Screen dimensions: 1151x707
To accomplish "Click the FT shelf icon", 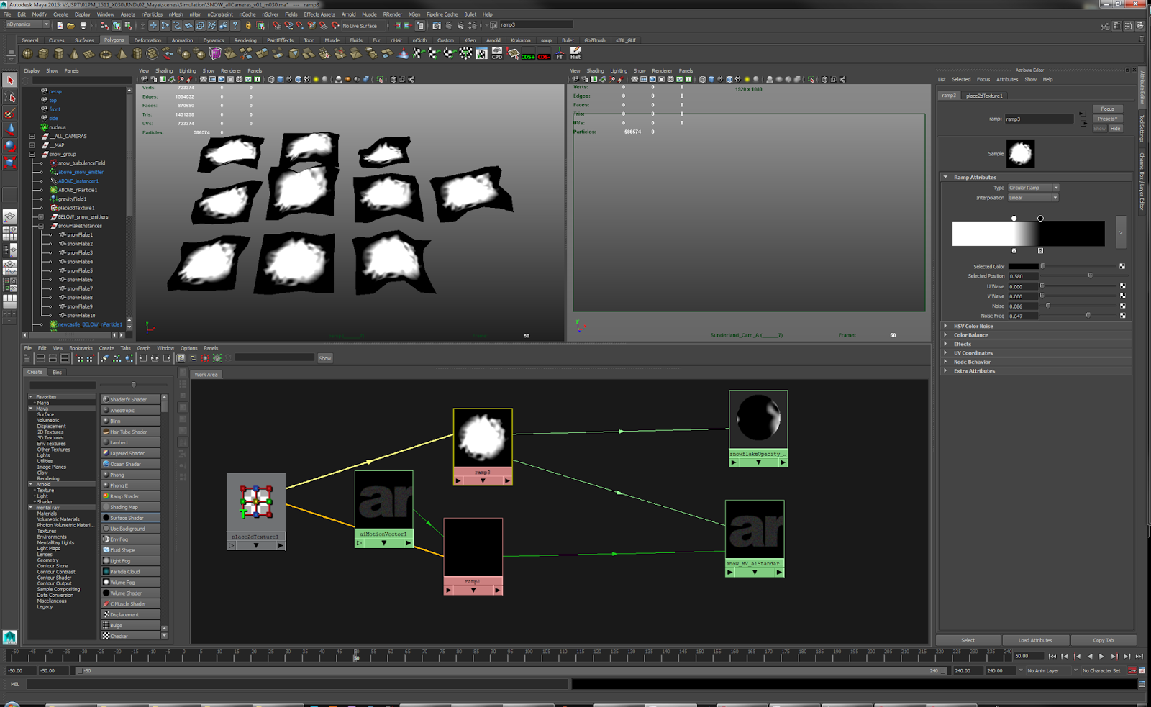I will pyautogui.click(x=560, y=53).
